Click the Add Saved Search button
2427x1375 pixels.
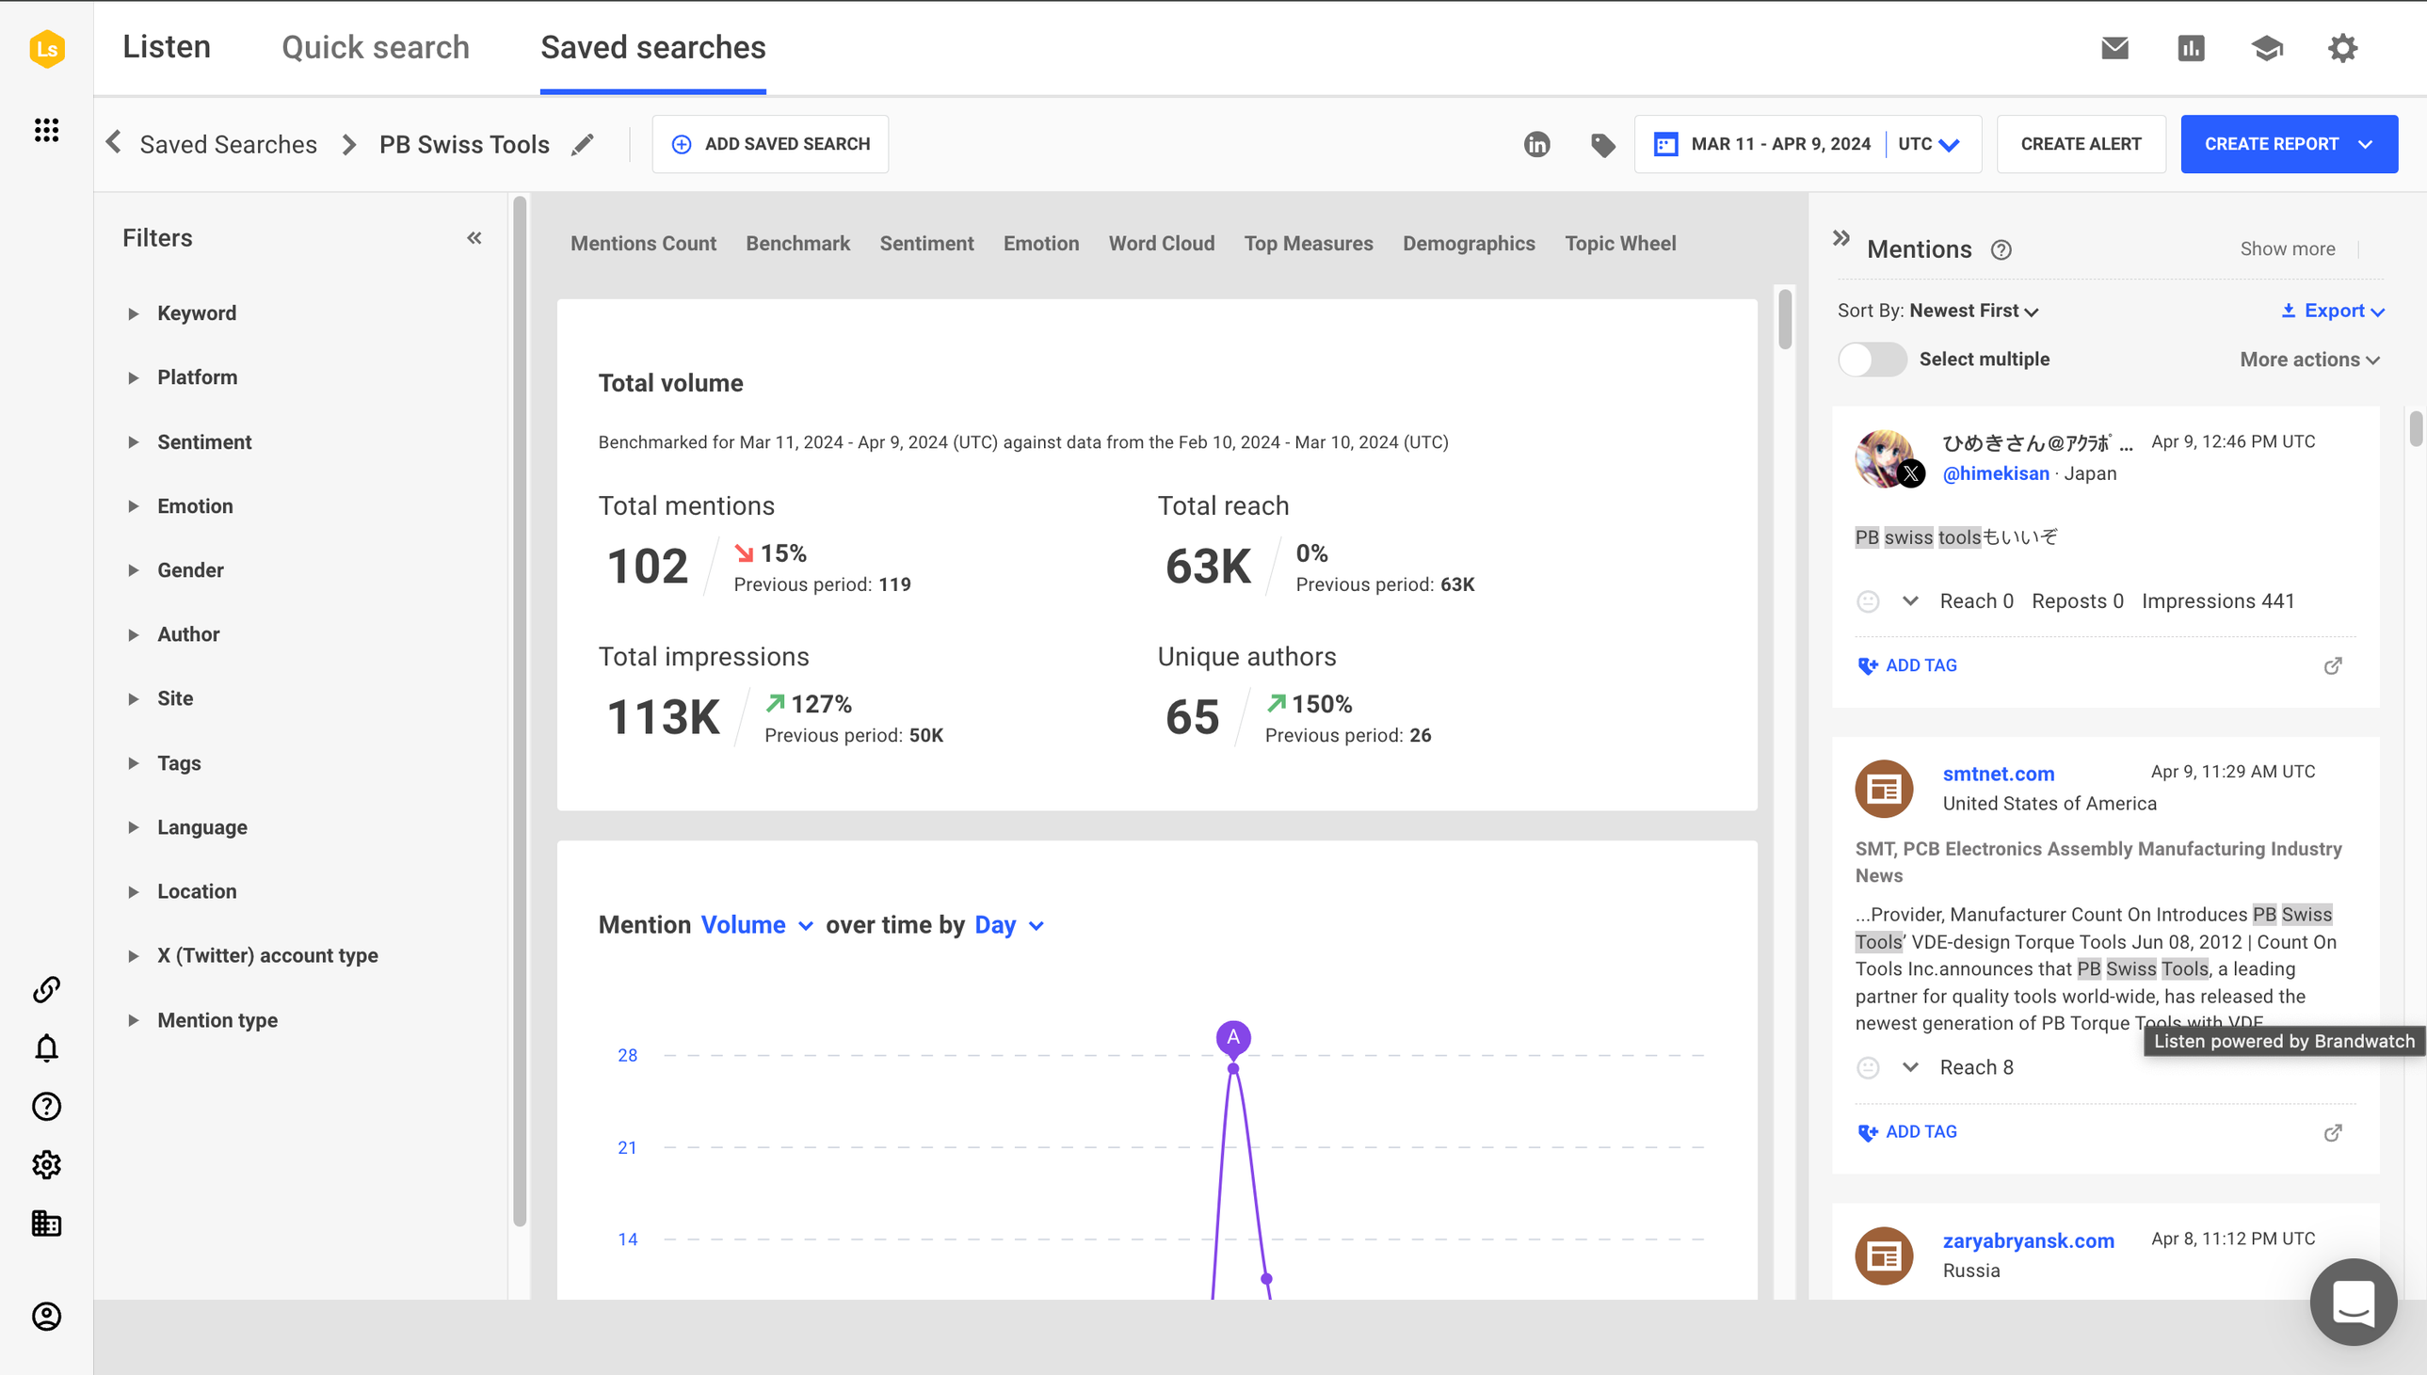pyautogui.click(x=770, y=145)
